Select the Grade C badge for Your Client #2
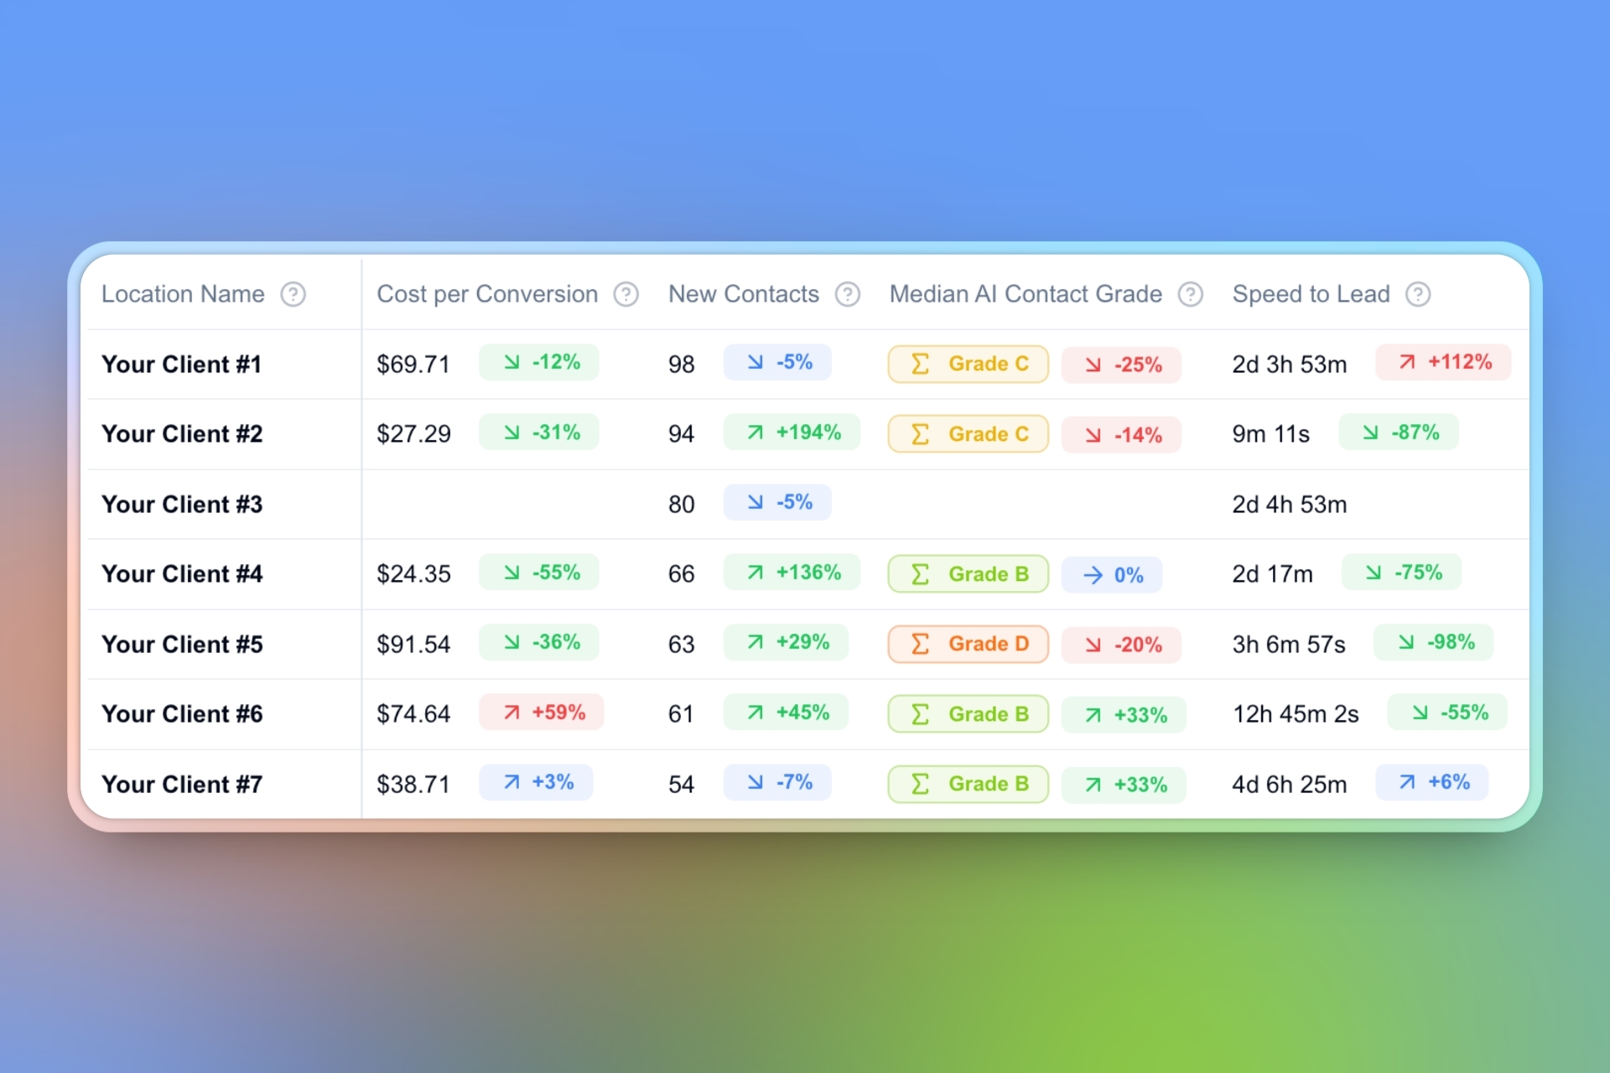 [x=968, y=433]
